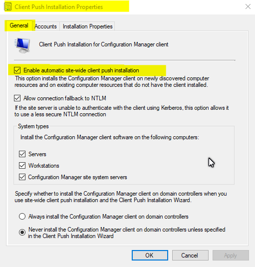Viewport: 255px width, 267px height.
Task: Toggle Enable automatic site-wide client push installation
Action: pyautogui.click(x=17, y=70)
